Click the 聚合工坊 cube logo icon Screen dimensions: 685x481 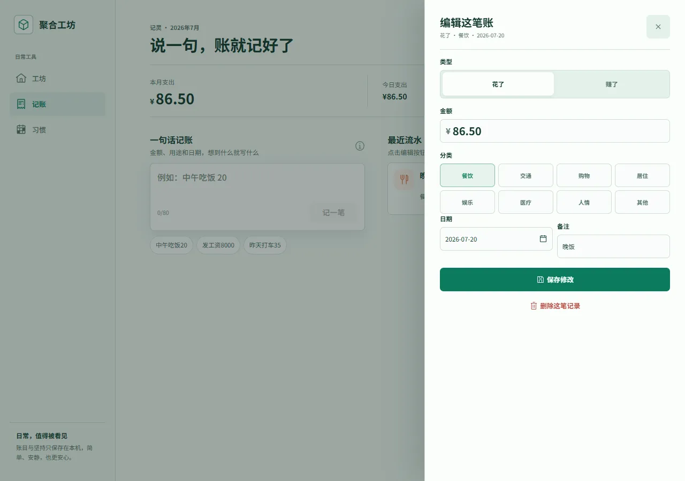pos(24,25)
